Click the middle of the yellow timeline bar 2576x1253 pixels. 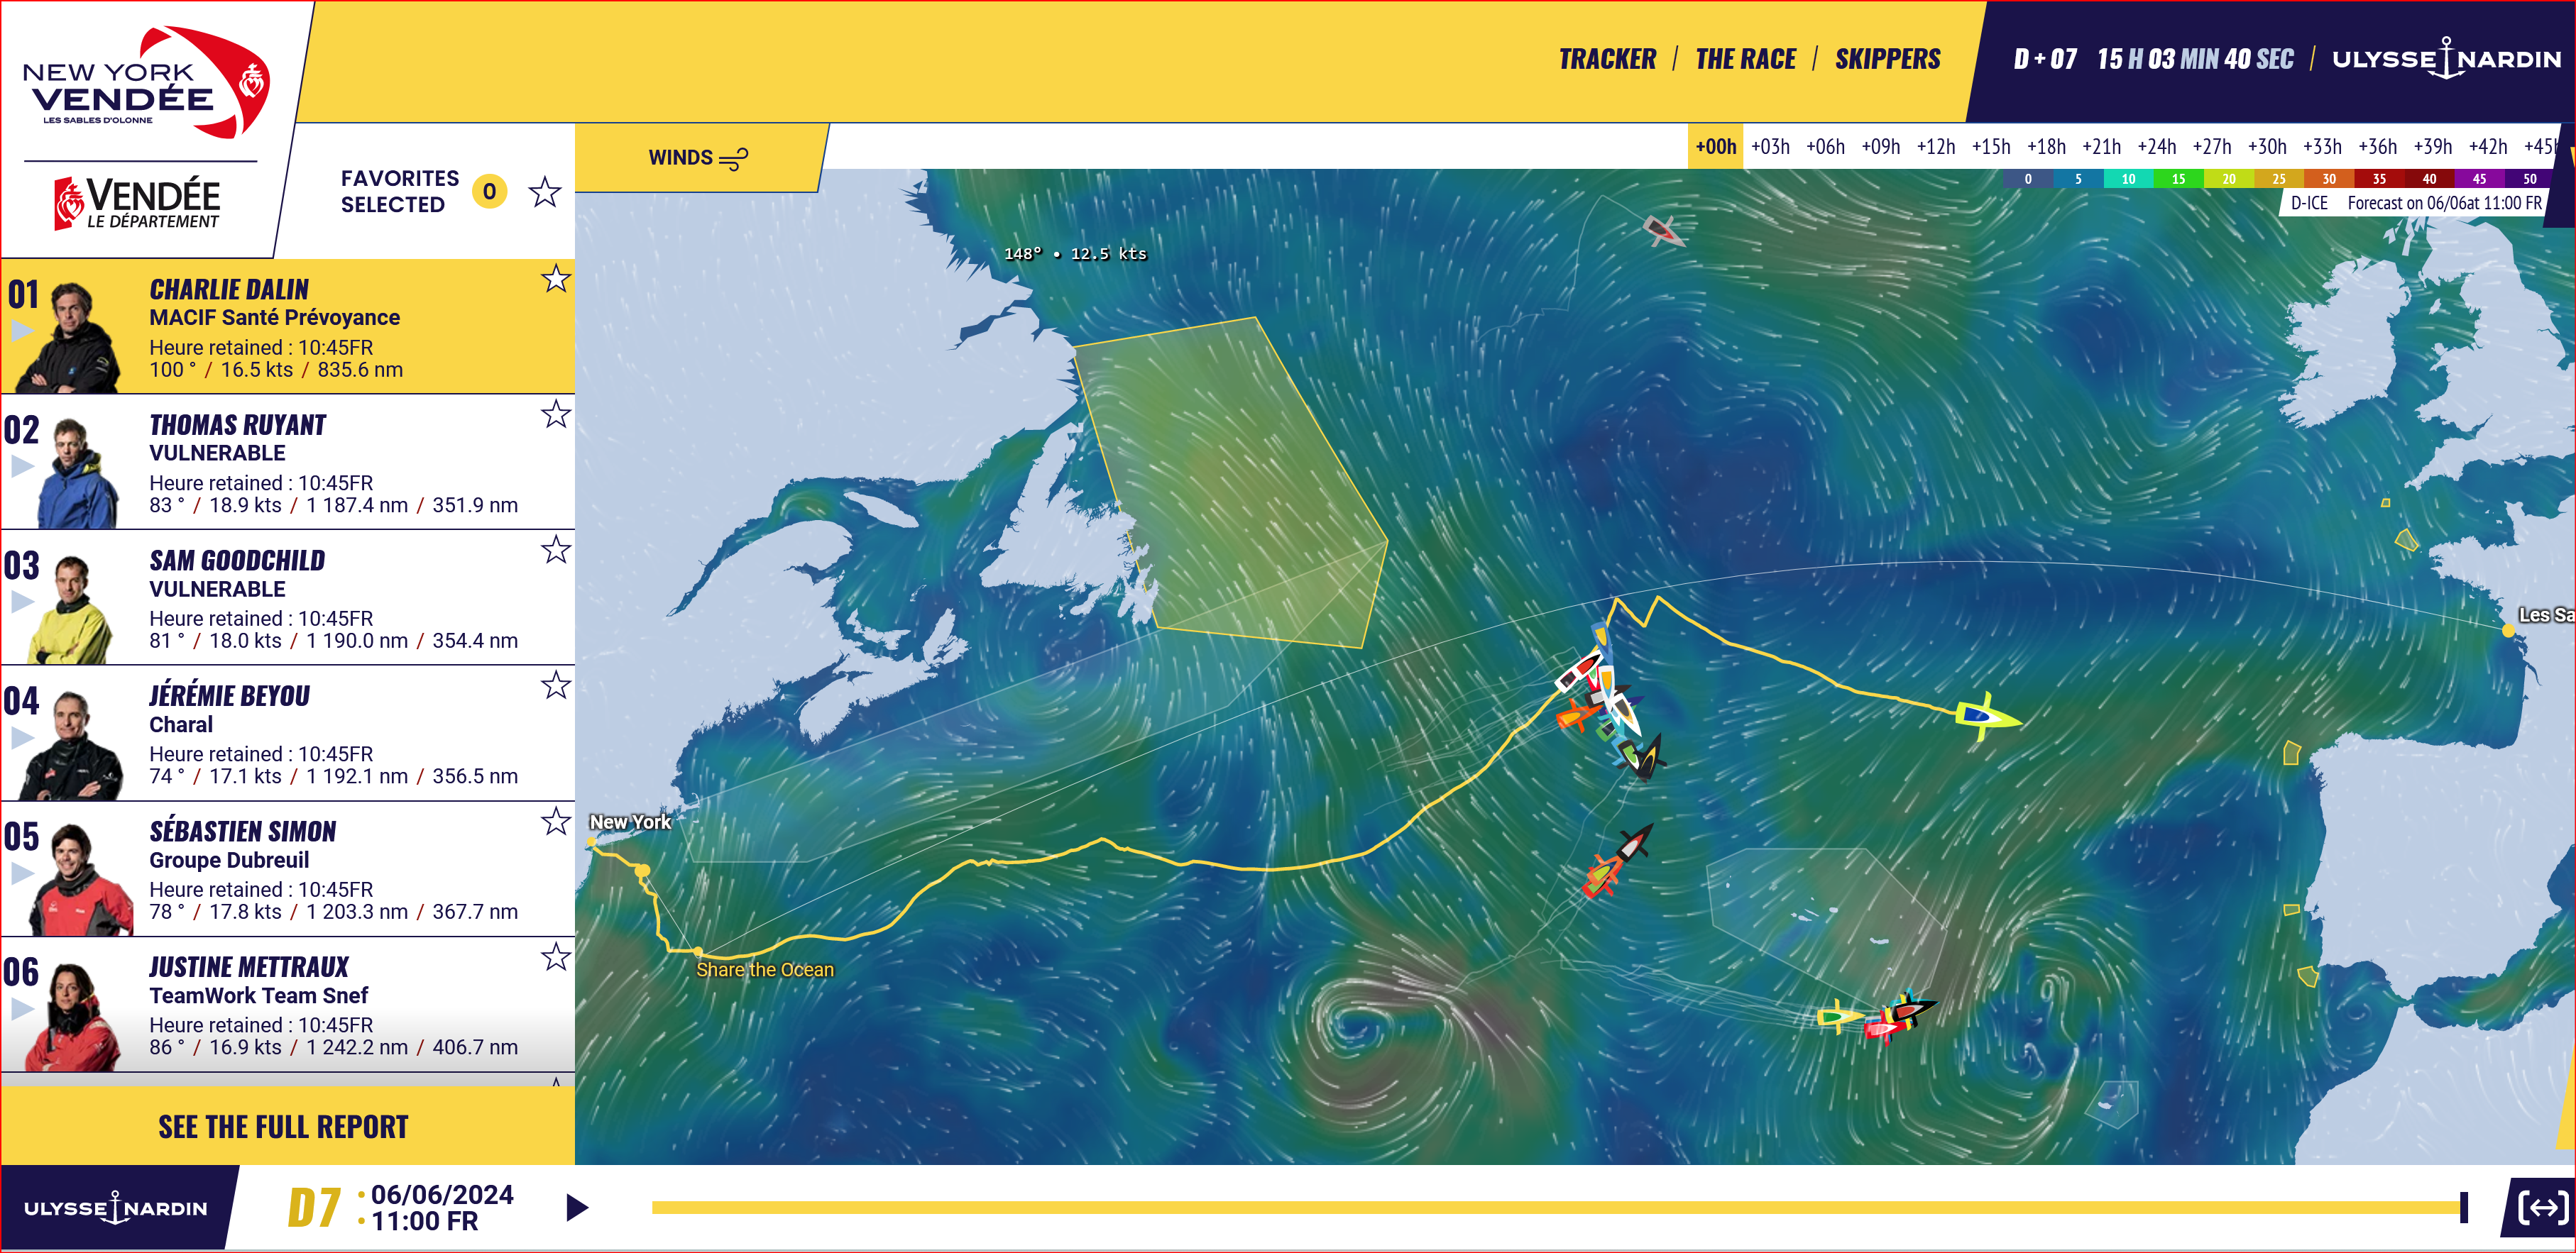pyautogui.click(x=1556, y=1207)
